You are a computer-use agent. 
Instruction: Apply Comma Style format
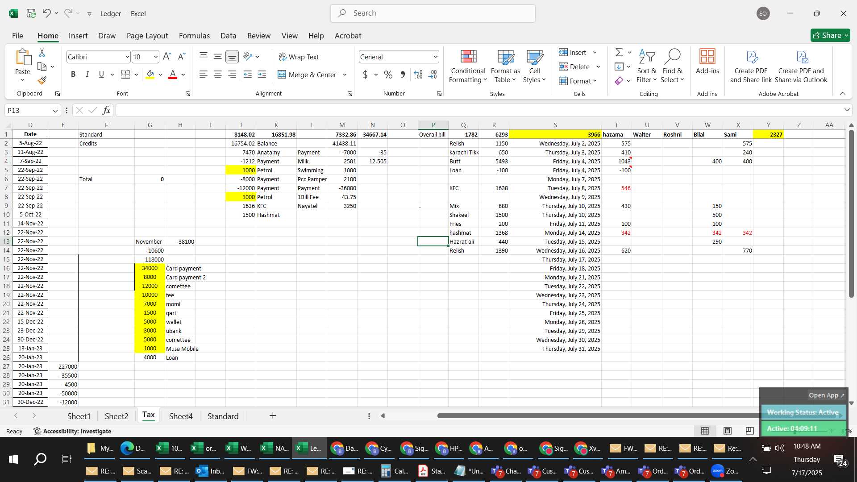(x=403, y=75)
